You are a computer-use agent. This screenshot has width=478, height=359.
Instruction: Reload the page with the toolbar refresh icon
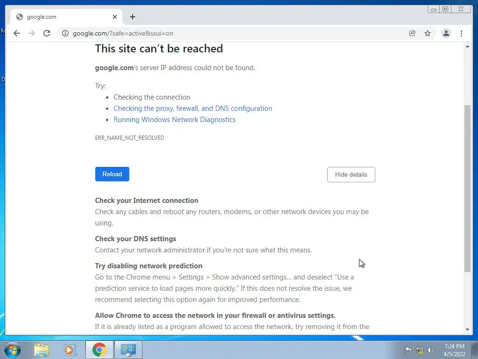(x=47, y=33)
